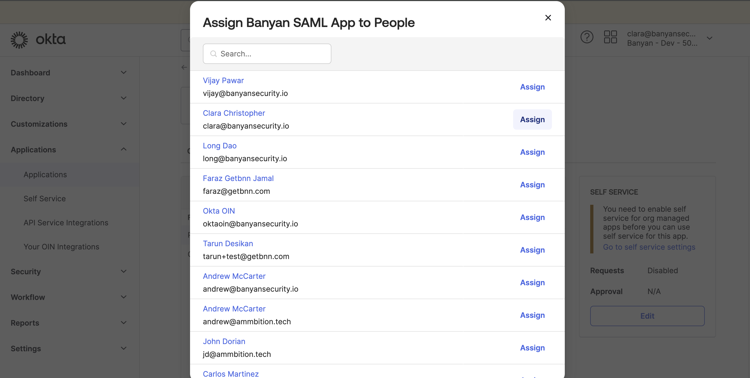
Task: Open Your OIN Integrations item
Action: (x=61, y=246)
